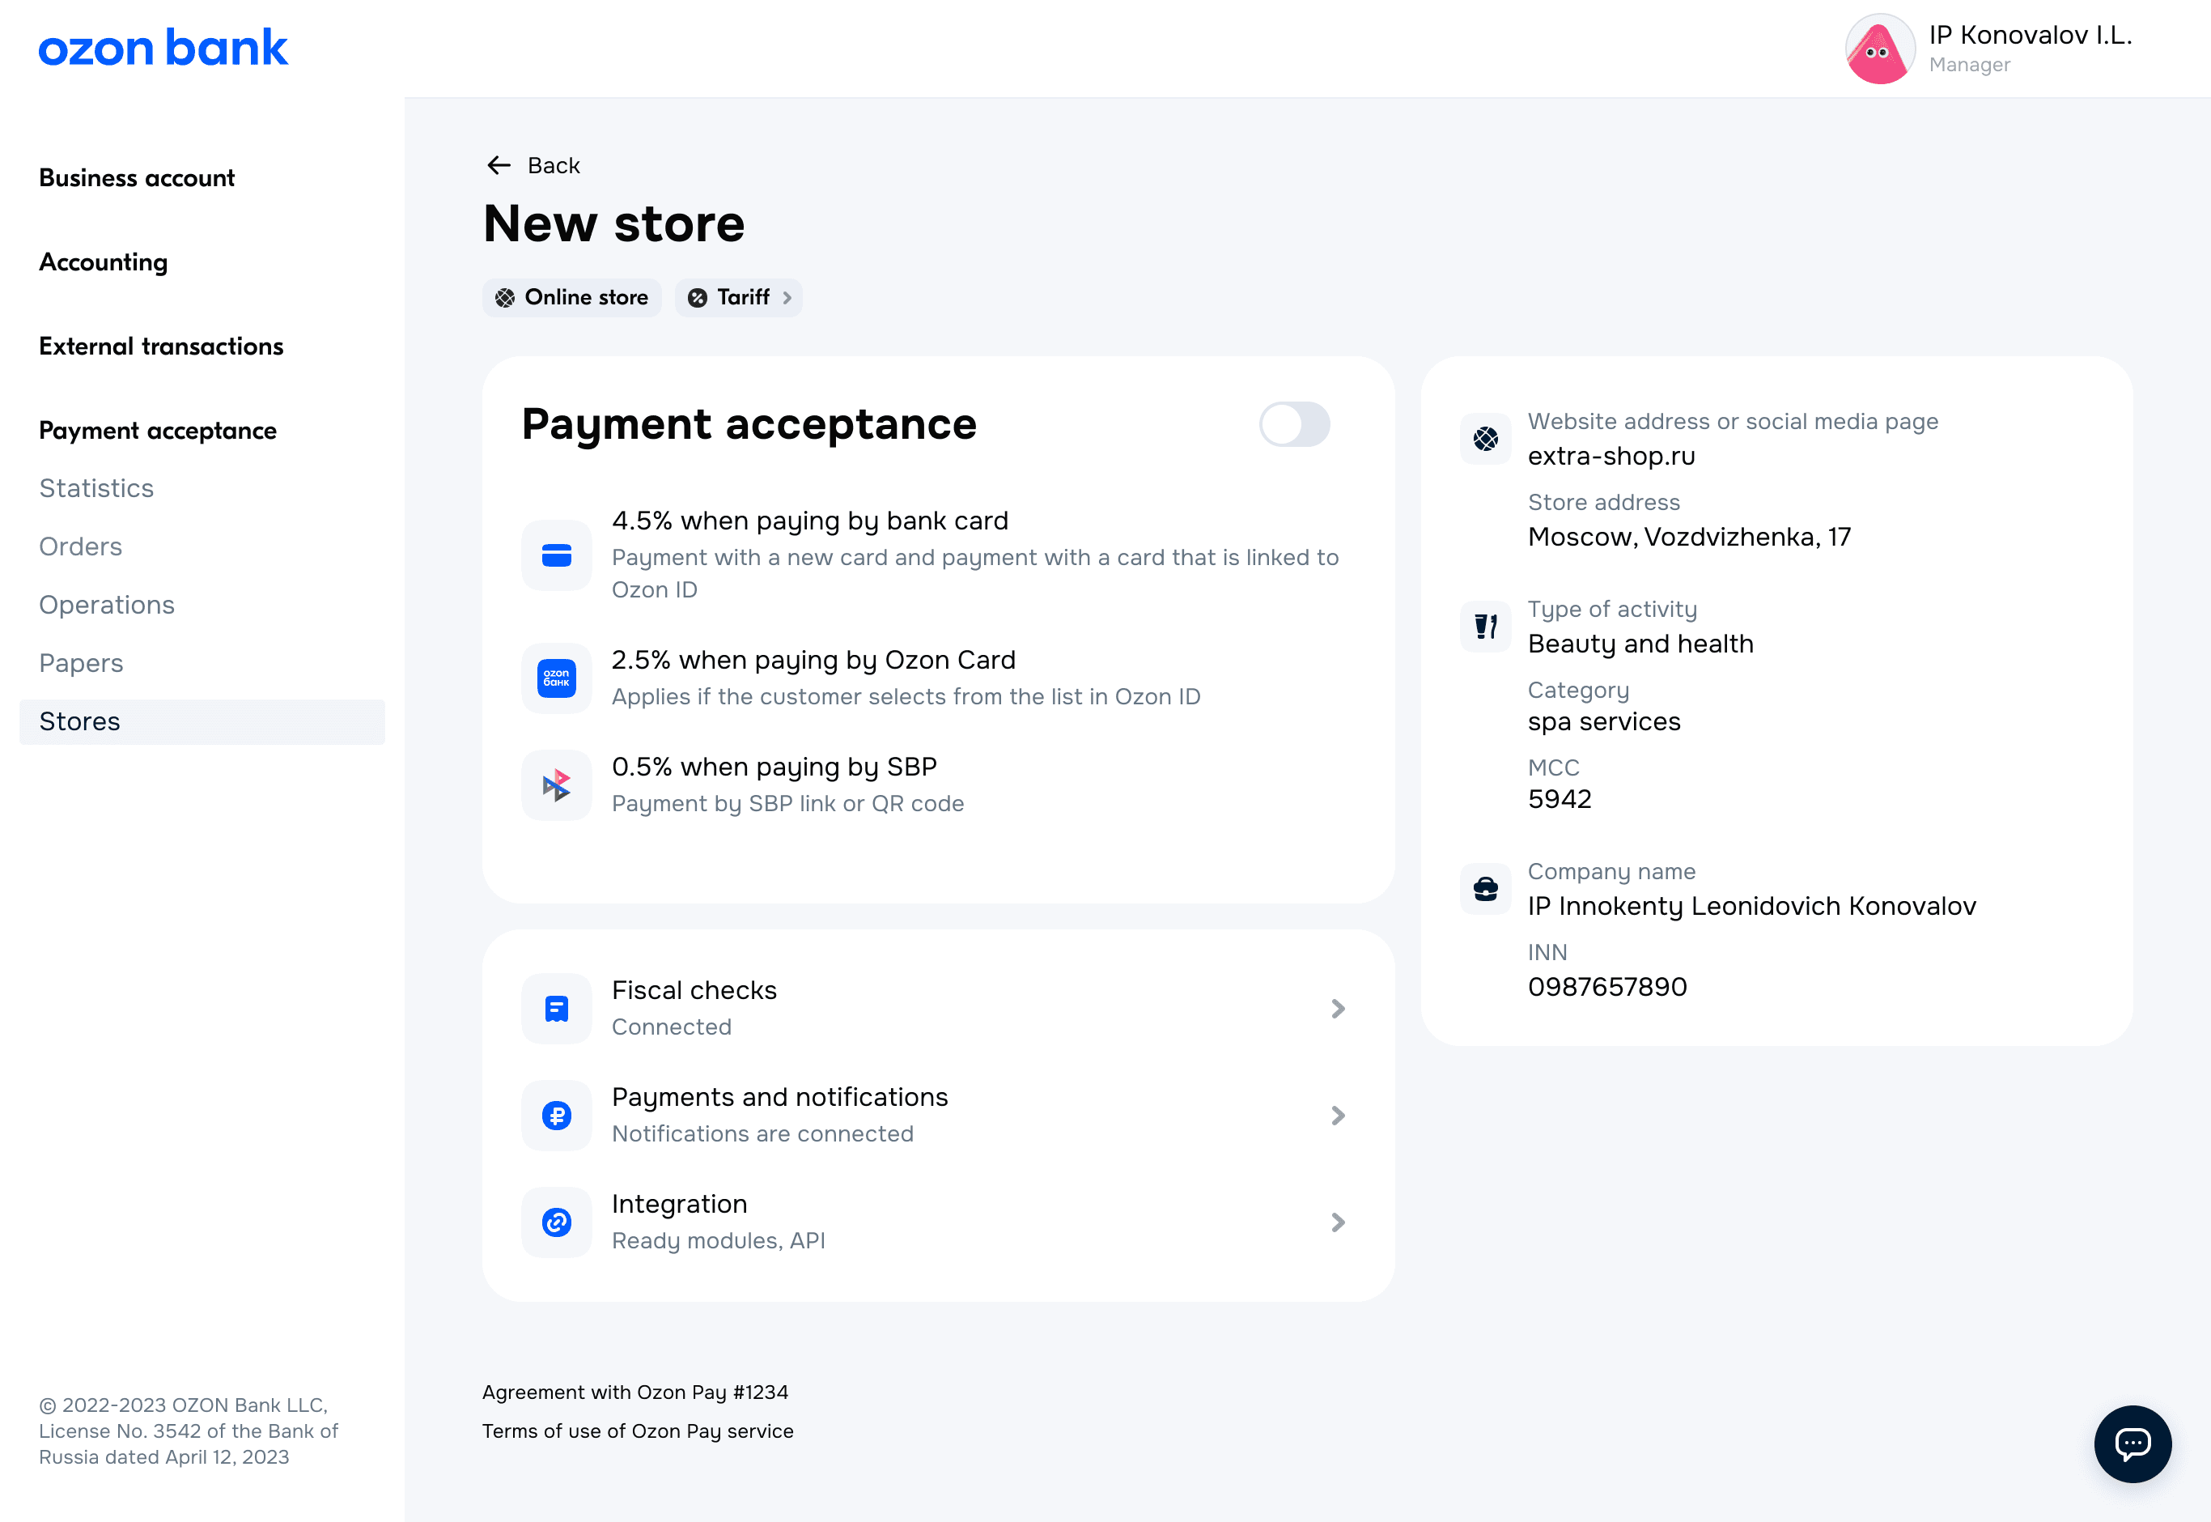The height and width of the screenshot is (1522, 2211).
Task: Expand the Fiscal checks chevron arrow
Action: pos(1338,1008)
